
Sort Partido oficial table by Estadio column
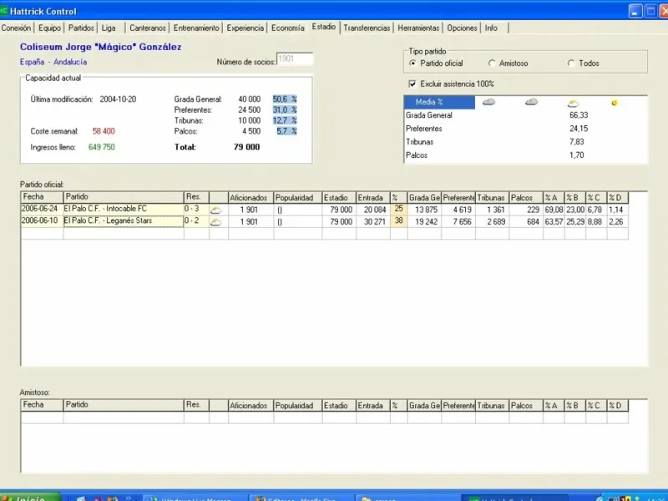pyautogui.click(x=339, y=198)
